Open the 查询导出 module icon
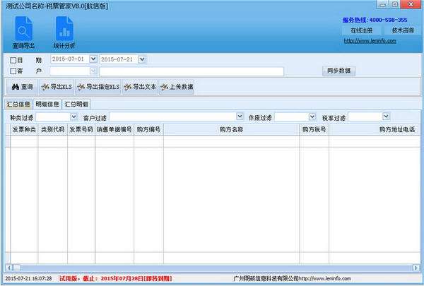 [23, 32]
